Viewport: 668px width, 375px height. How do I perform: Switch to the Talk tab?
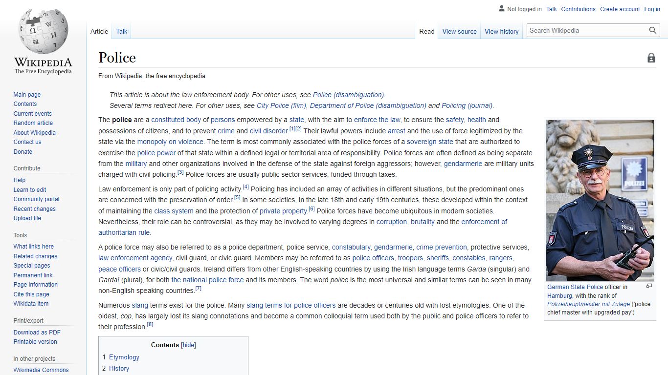(x=122, y=31)
